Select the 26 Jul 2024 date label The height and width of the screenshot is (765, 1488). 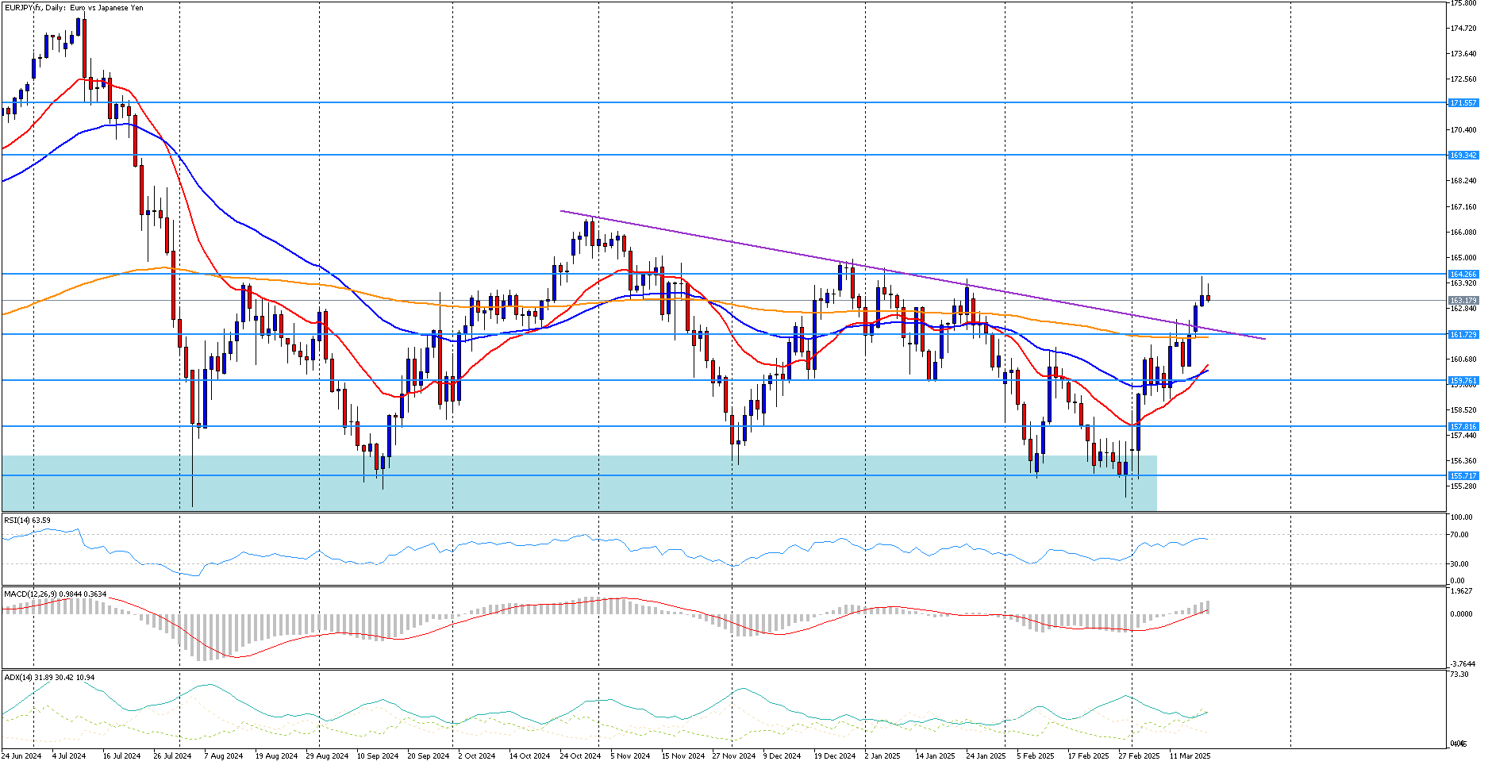pyautogui.click(x=172, y=756)
